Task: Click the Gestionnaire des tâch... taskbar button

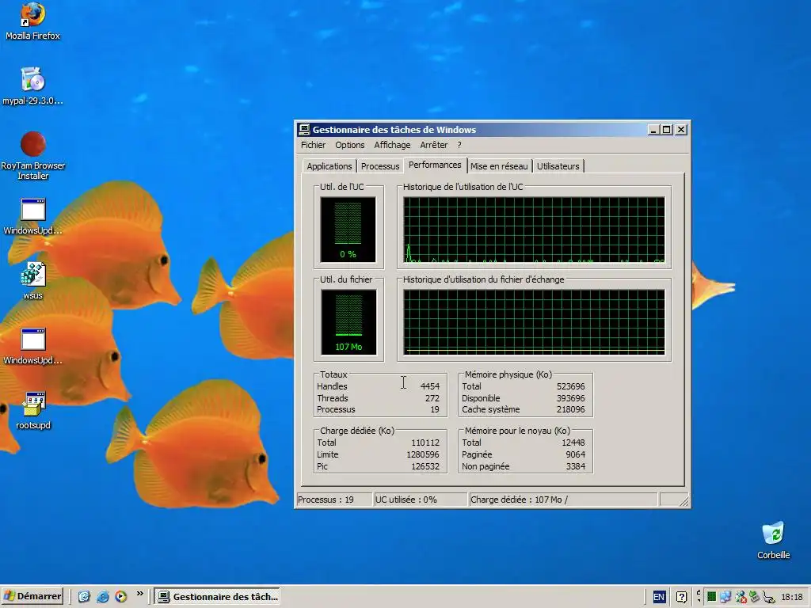Action: tap(218, 597)
